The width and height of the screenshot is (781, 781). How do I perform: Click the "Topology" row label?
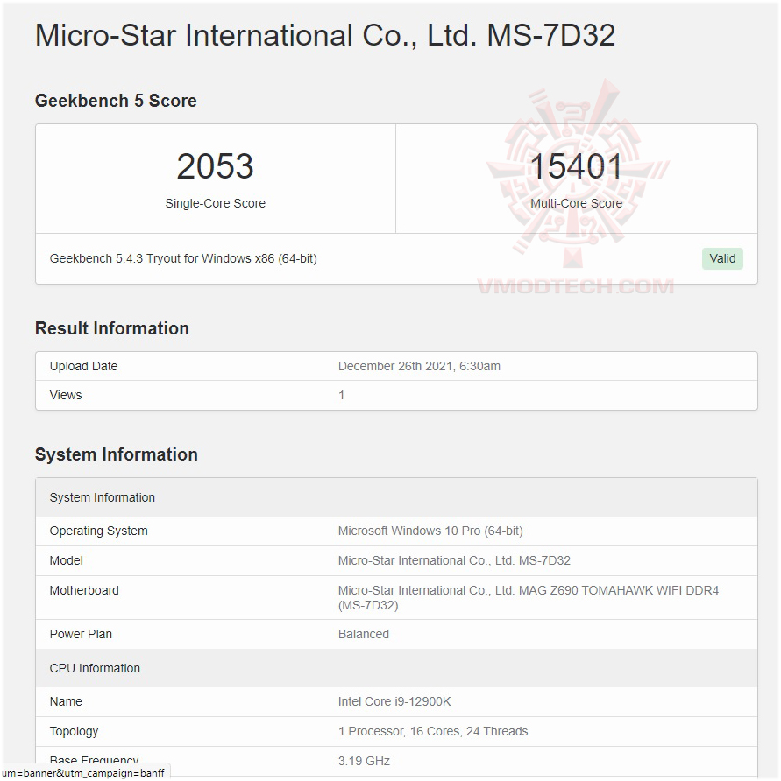(x=74, y=731)
